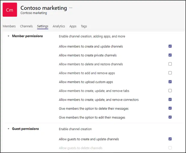This screenshot has height=153, width=186.
Task: Click 'Allow members to add and remove apps' label
Action: click(87, 73)
